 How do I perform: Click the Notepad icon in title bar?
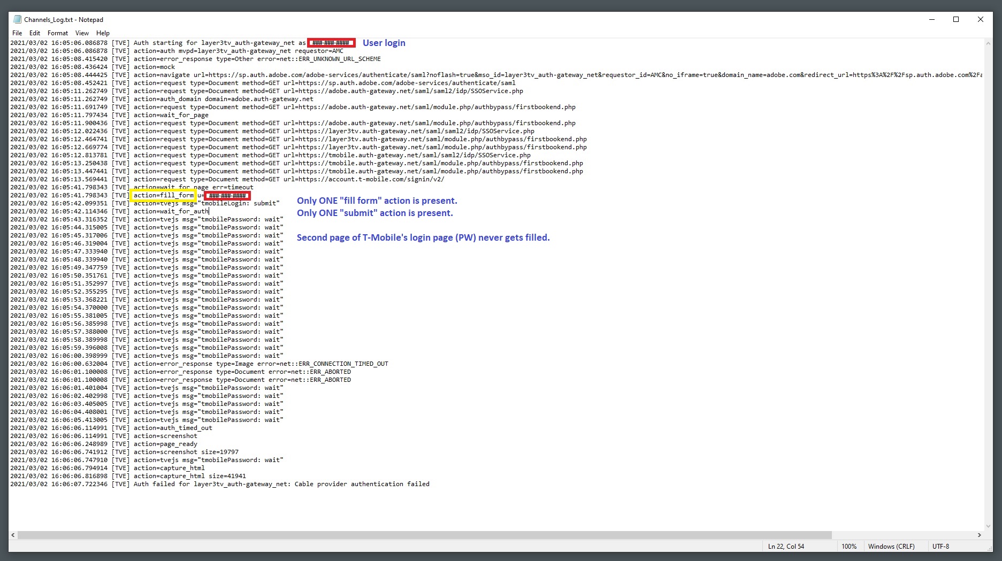pyautogui.click(x=17, y=20)
